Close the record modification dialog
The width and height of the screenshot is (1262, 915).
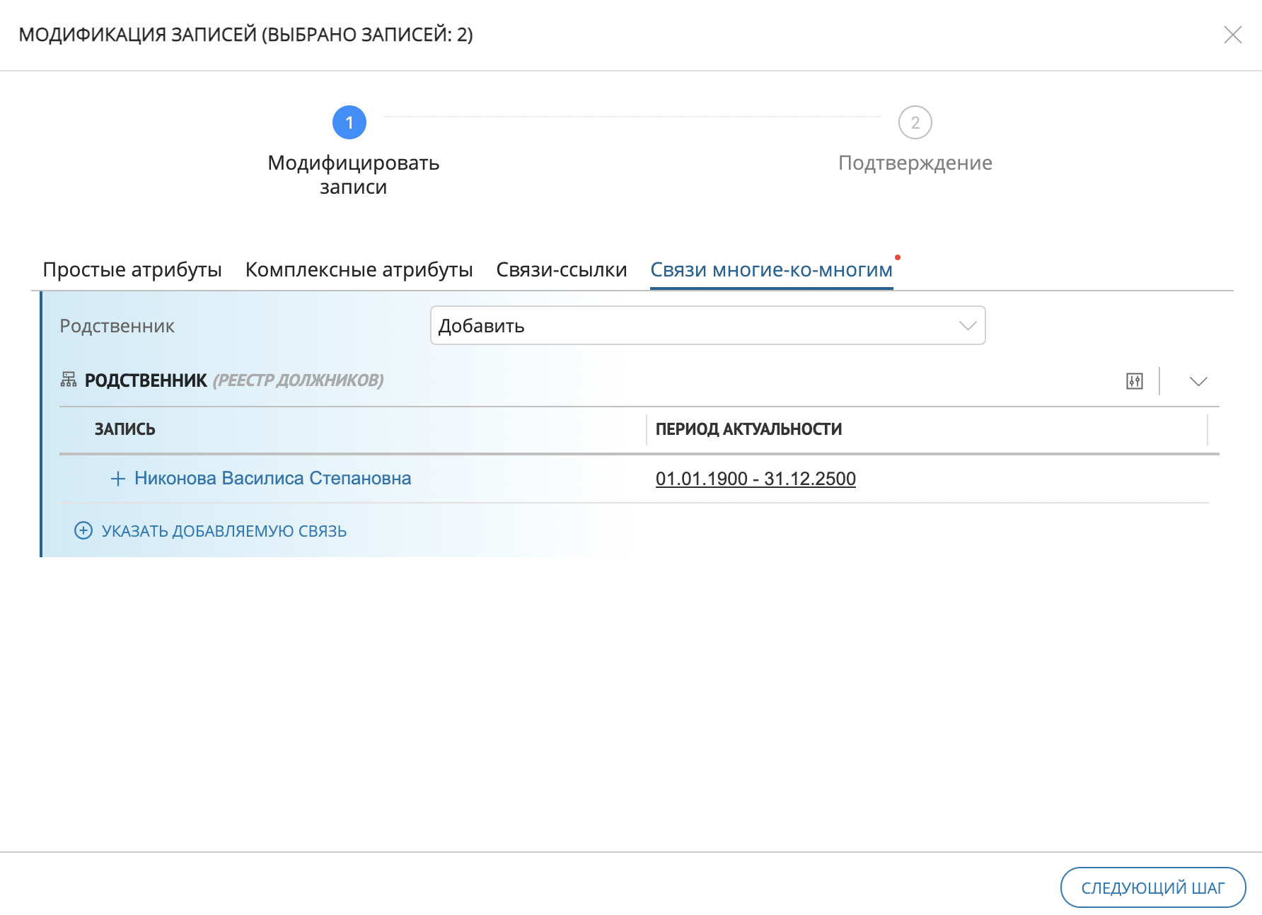1232,35
